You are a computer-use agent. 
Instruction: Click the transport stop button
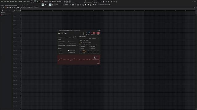pyautogui.click(x=40, y=2)
